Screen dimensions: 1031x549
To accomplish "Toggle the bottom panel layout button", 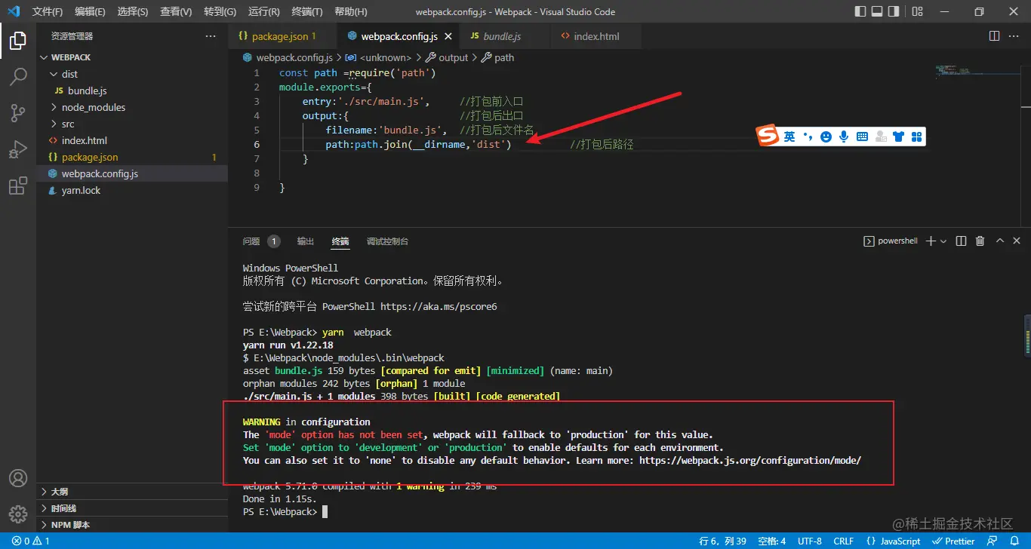I will tap(877, 11).
